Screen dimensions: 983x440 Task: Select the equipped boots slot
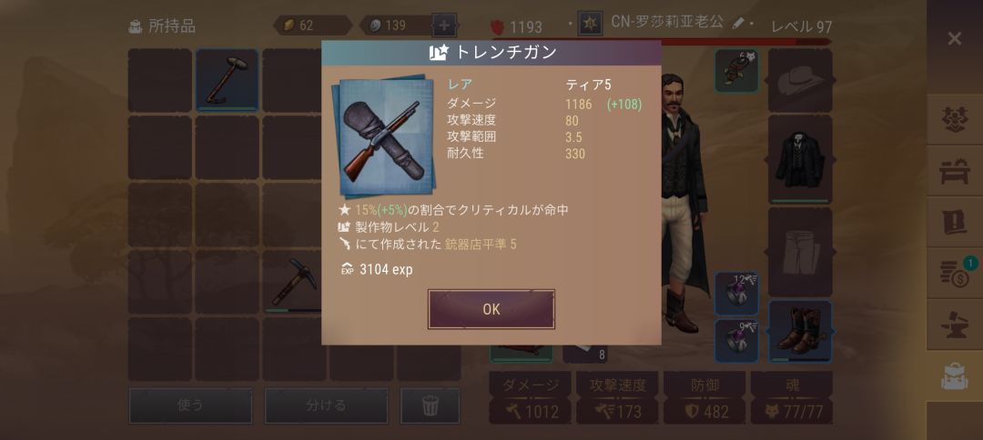click(x=800, y=331)
